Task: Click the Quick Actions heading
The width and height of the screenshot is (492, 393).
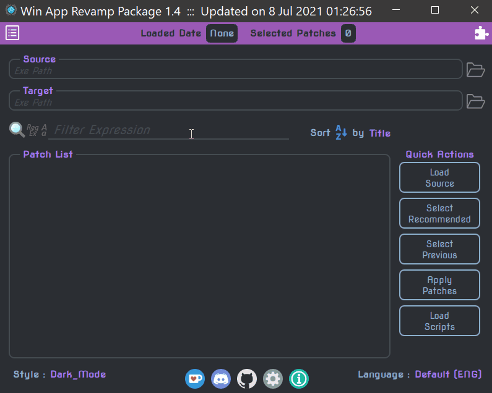Action: [x=439, y=154]
